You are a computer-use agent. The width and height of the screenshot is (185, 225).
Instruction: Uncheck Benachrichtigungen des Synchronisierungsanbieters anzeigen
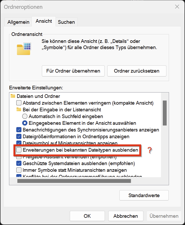pos(19,130)
